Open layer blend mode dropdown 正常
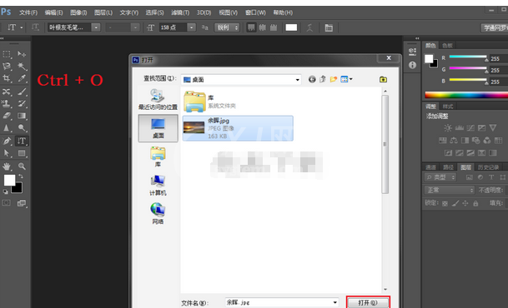 tap(450, 191)
